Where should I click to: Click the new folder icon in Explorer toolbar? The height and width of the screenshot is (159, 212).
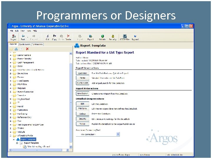point(11,49)
